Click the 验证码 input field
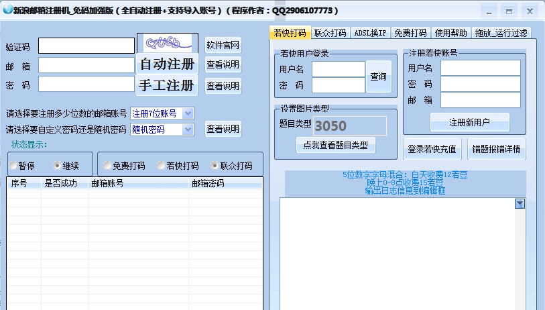Image resolution: width=545 pixels, height=310 pixels. [x=86, y=46]
